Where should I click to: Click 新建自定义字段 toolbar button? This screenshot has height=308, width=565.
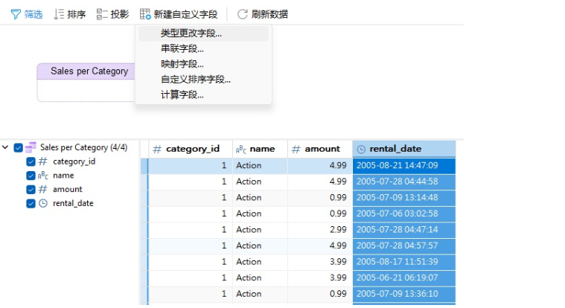tap(179, 14)
